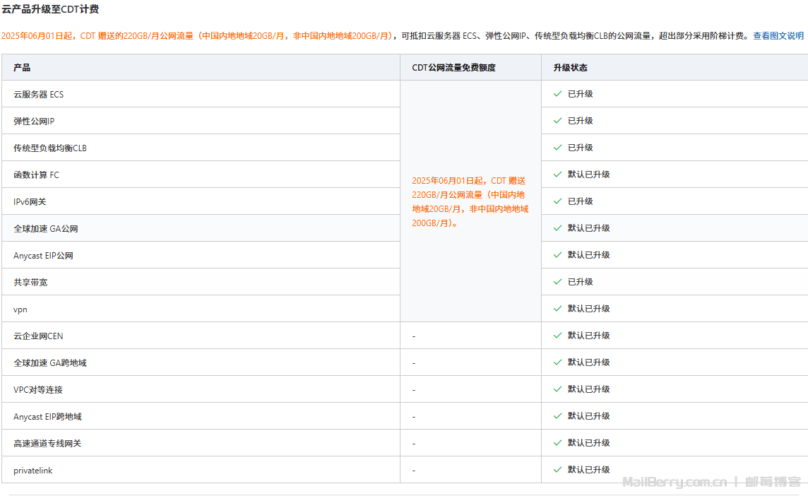Click the checkmark icon in 云企业网CEN row
This screenshot has width=808, height=496.
pyautogui.click(x=557, y=336)
